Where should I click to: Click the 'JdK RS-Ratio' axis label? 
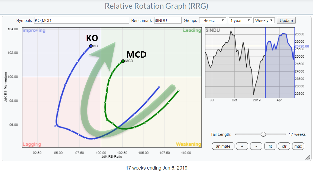click(112, 157)
